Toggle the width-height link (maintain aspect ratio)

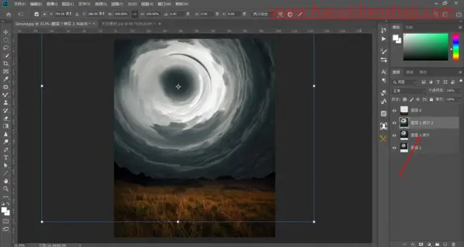135,14
